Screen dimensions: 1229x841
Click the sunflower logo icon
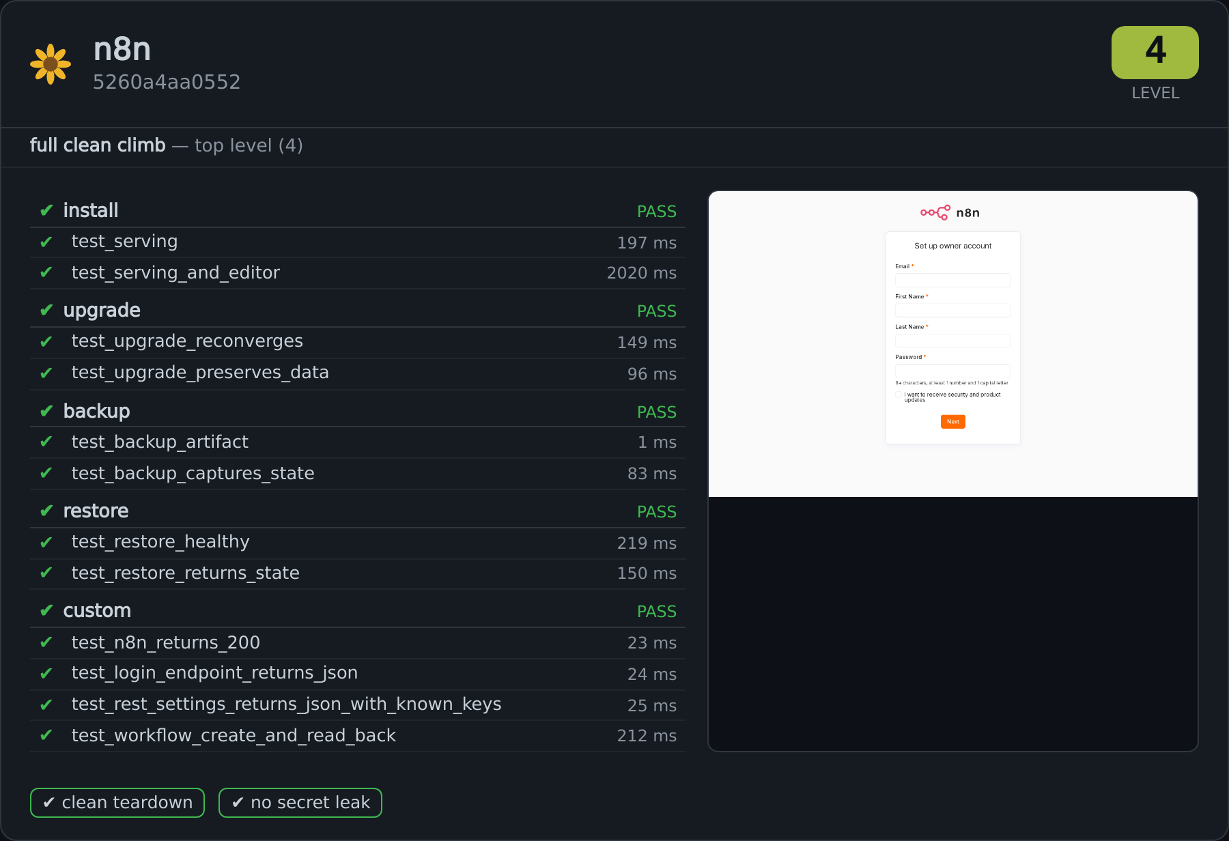[51, 64]
